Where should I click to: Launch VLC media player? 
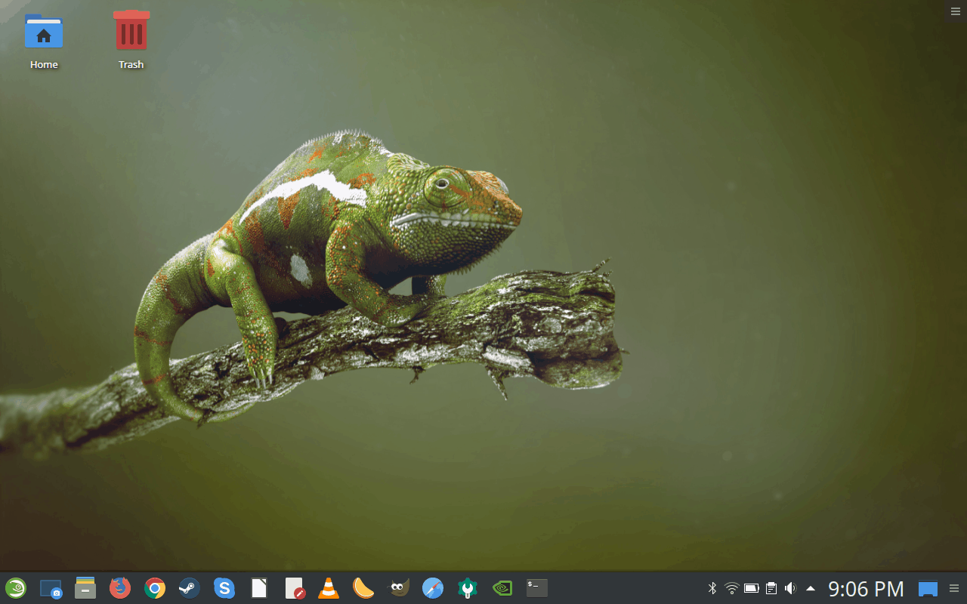pyautogui.click(x=329, y=588)
